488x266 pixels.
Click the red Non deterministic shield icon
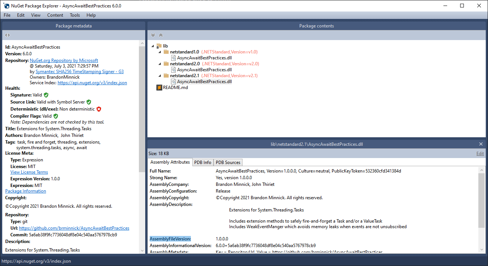tap(99, 109)
